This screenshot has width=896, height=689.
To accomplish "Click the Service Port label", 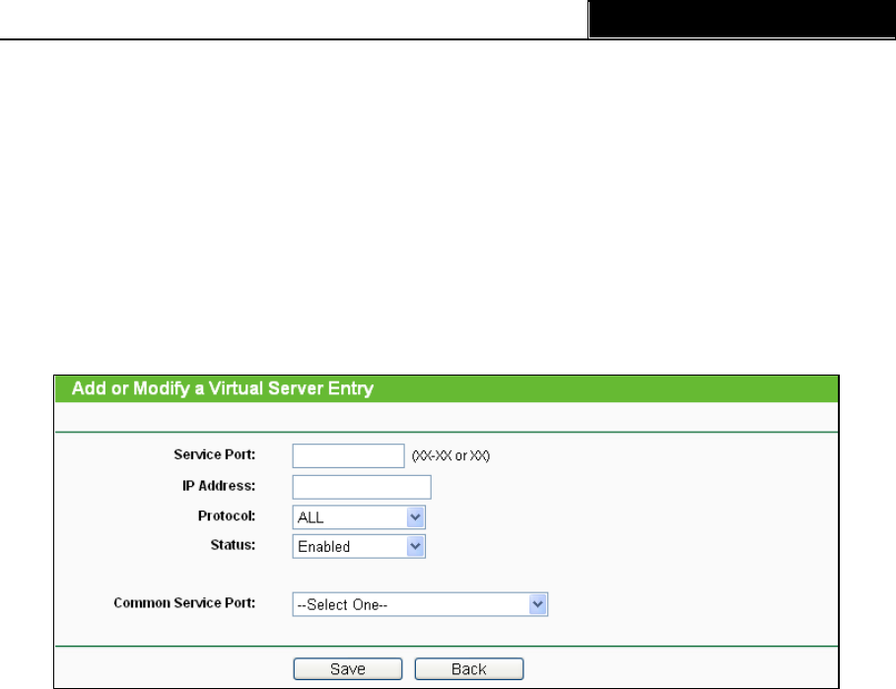I will click(x=215, y=454).
